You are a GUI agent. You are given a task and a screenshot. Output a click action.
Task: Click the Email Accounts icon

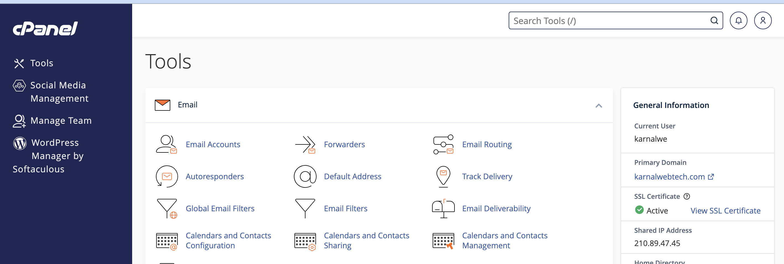166,144
